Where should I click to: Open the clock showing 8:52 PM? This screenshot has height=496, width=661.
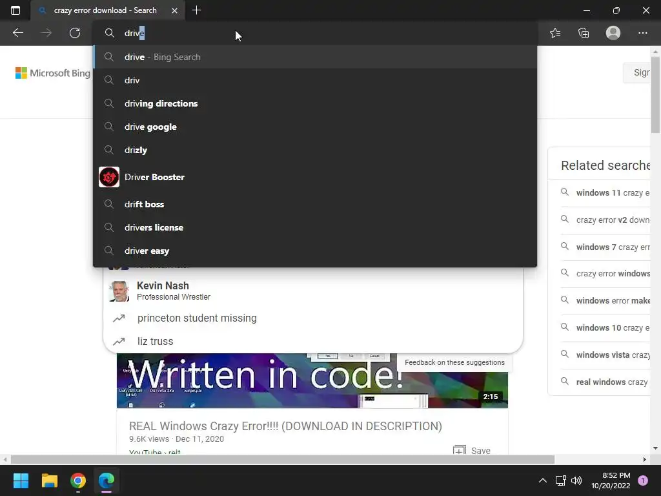(x=611, y=480)
